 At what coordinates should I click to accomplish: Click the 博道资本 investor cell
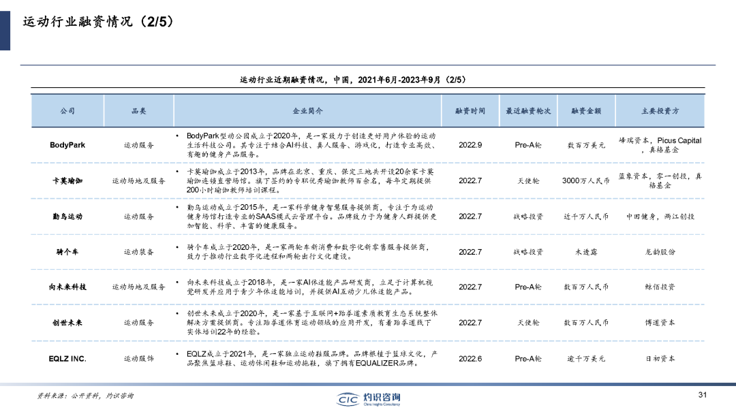click(x=660, y=323)
